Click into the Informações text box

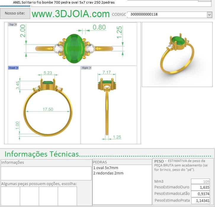tap(46, 173)
